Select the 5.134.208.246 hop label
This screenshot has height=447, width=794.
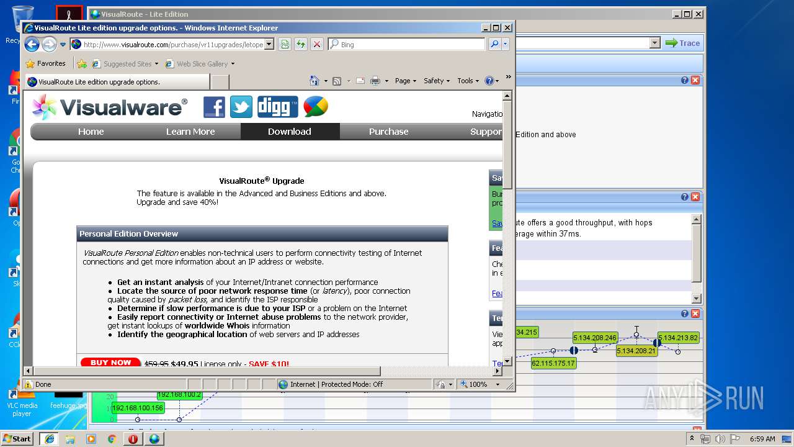pyautogui.click(x=595, y=338)
